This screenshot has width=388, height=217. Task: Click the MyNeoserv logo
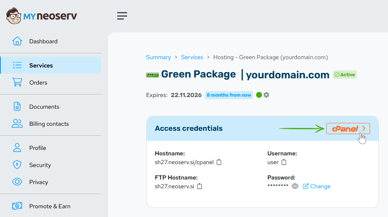click(x=42, y=16)
